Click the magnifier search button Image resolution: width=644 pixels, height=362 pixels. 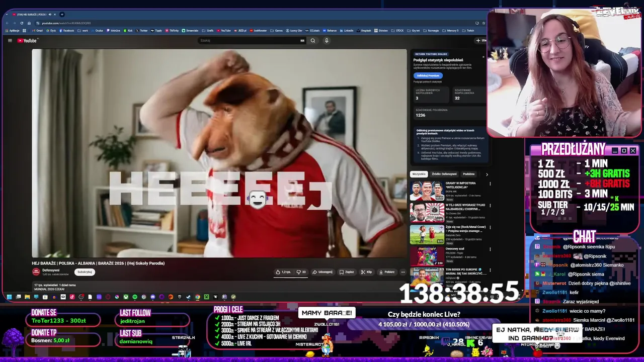(313, 41)
